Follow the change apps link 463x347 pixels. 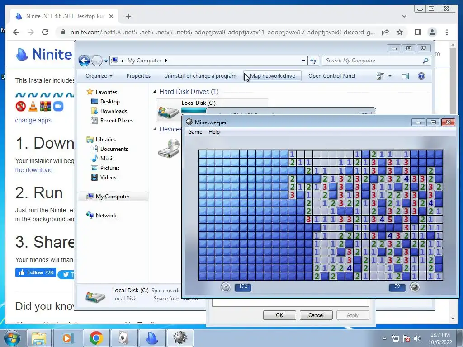[x=33, y=120]
